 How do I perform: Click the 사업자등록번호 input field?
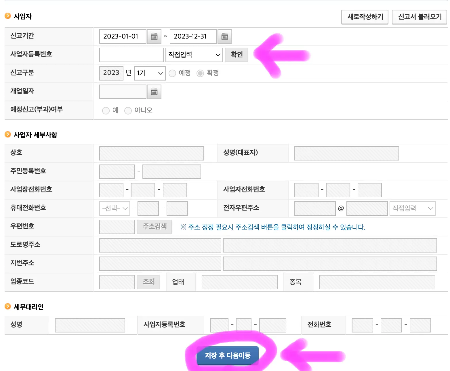coord(131,55)
